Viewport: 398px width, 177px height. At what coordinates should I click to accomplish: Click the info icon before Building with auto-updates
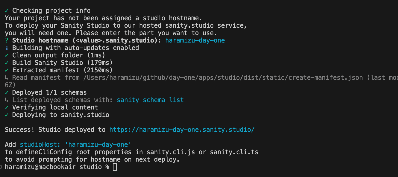[x=7, y=48]
